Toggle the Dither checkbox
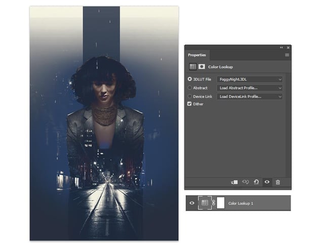The height and width of the screenshot is (247, 319). pyautogui.click(x=189, y=104)
